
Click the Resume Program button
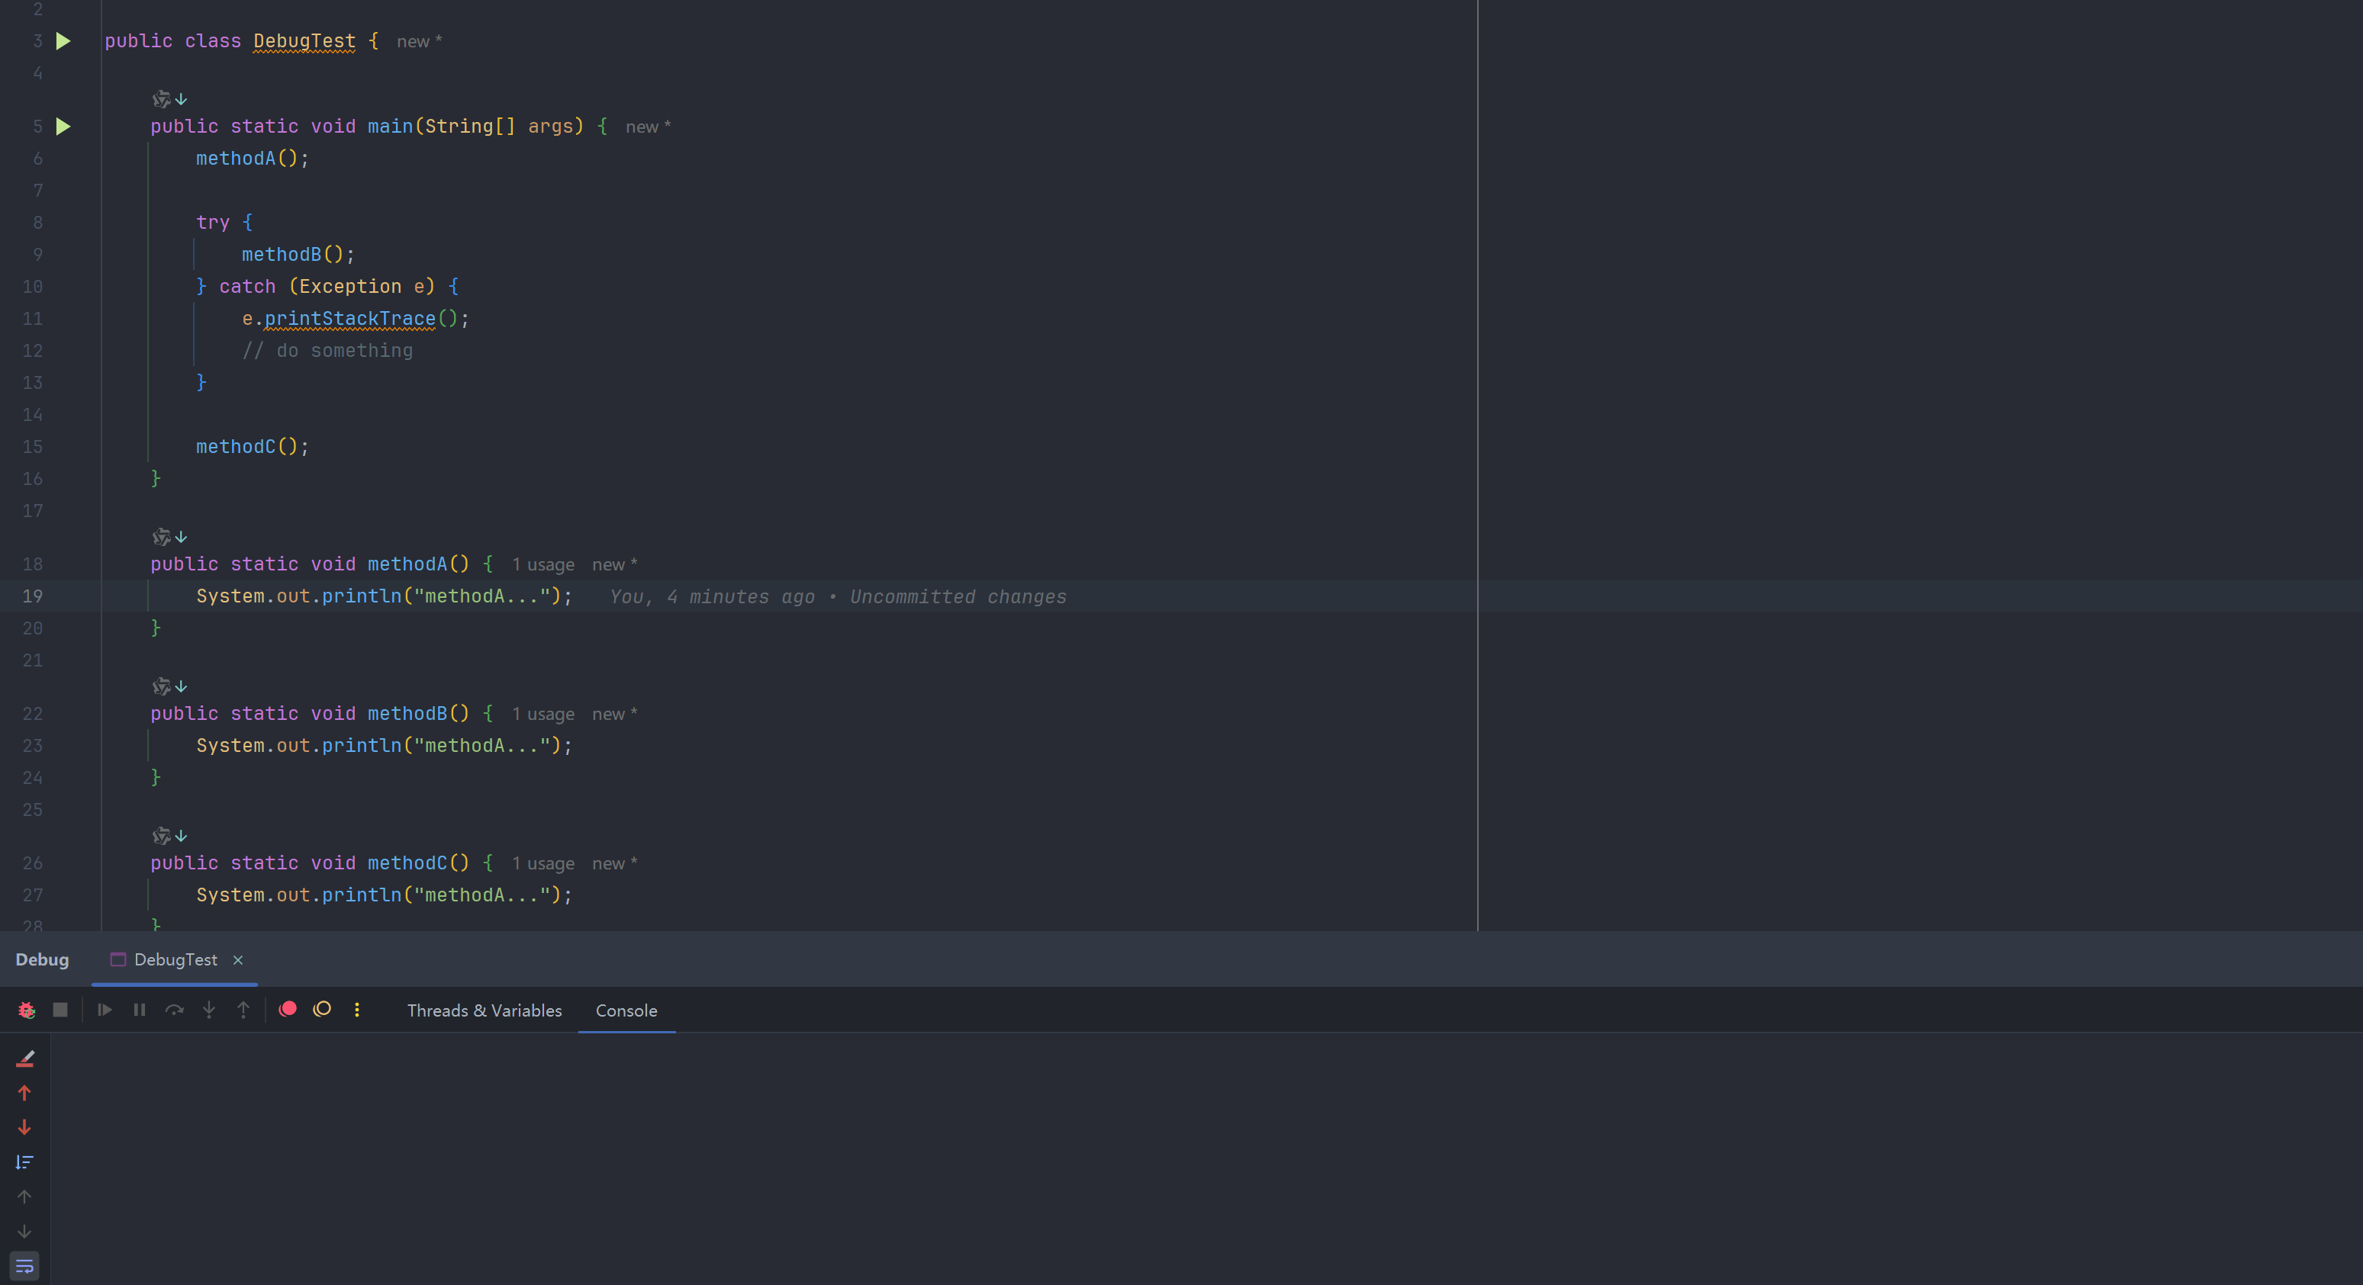(x=105, y=1010)
